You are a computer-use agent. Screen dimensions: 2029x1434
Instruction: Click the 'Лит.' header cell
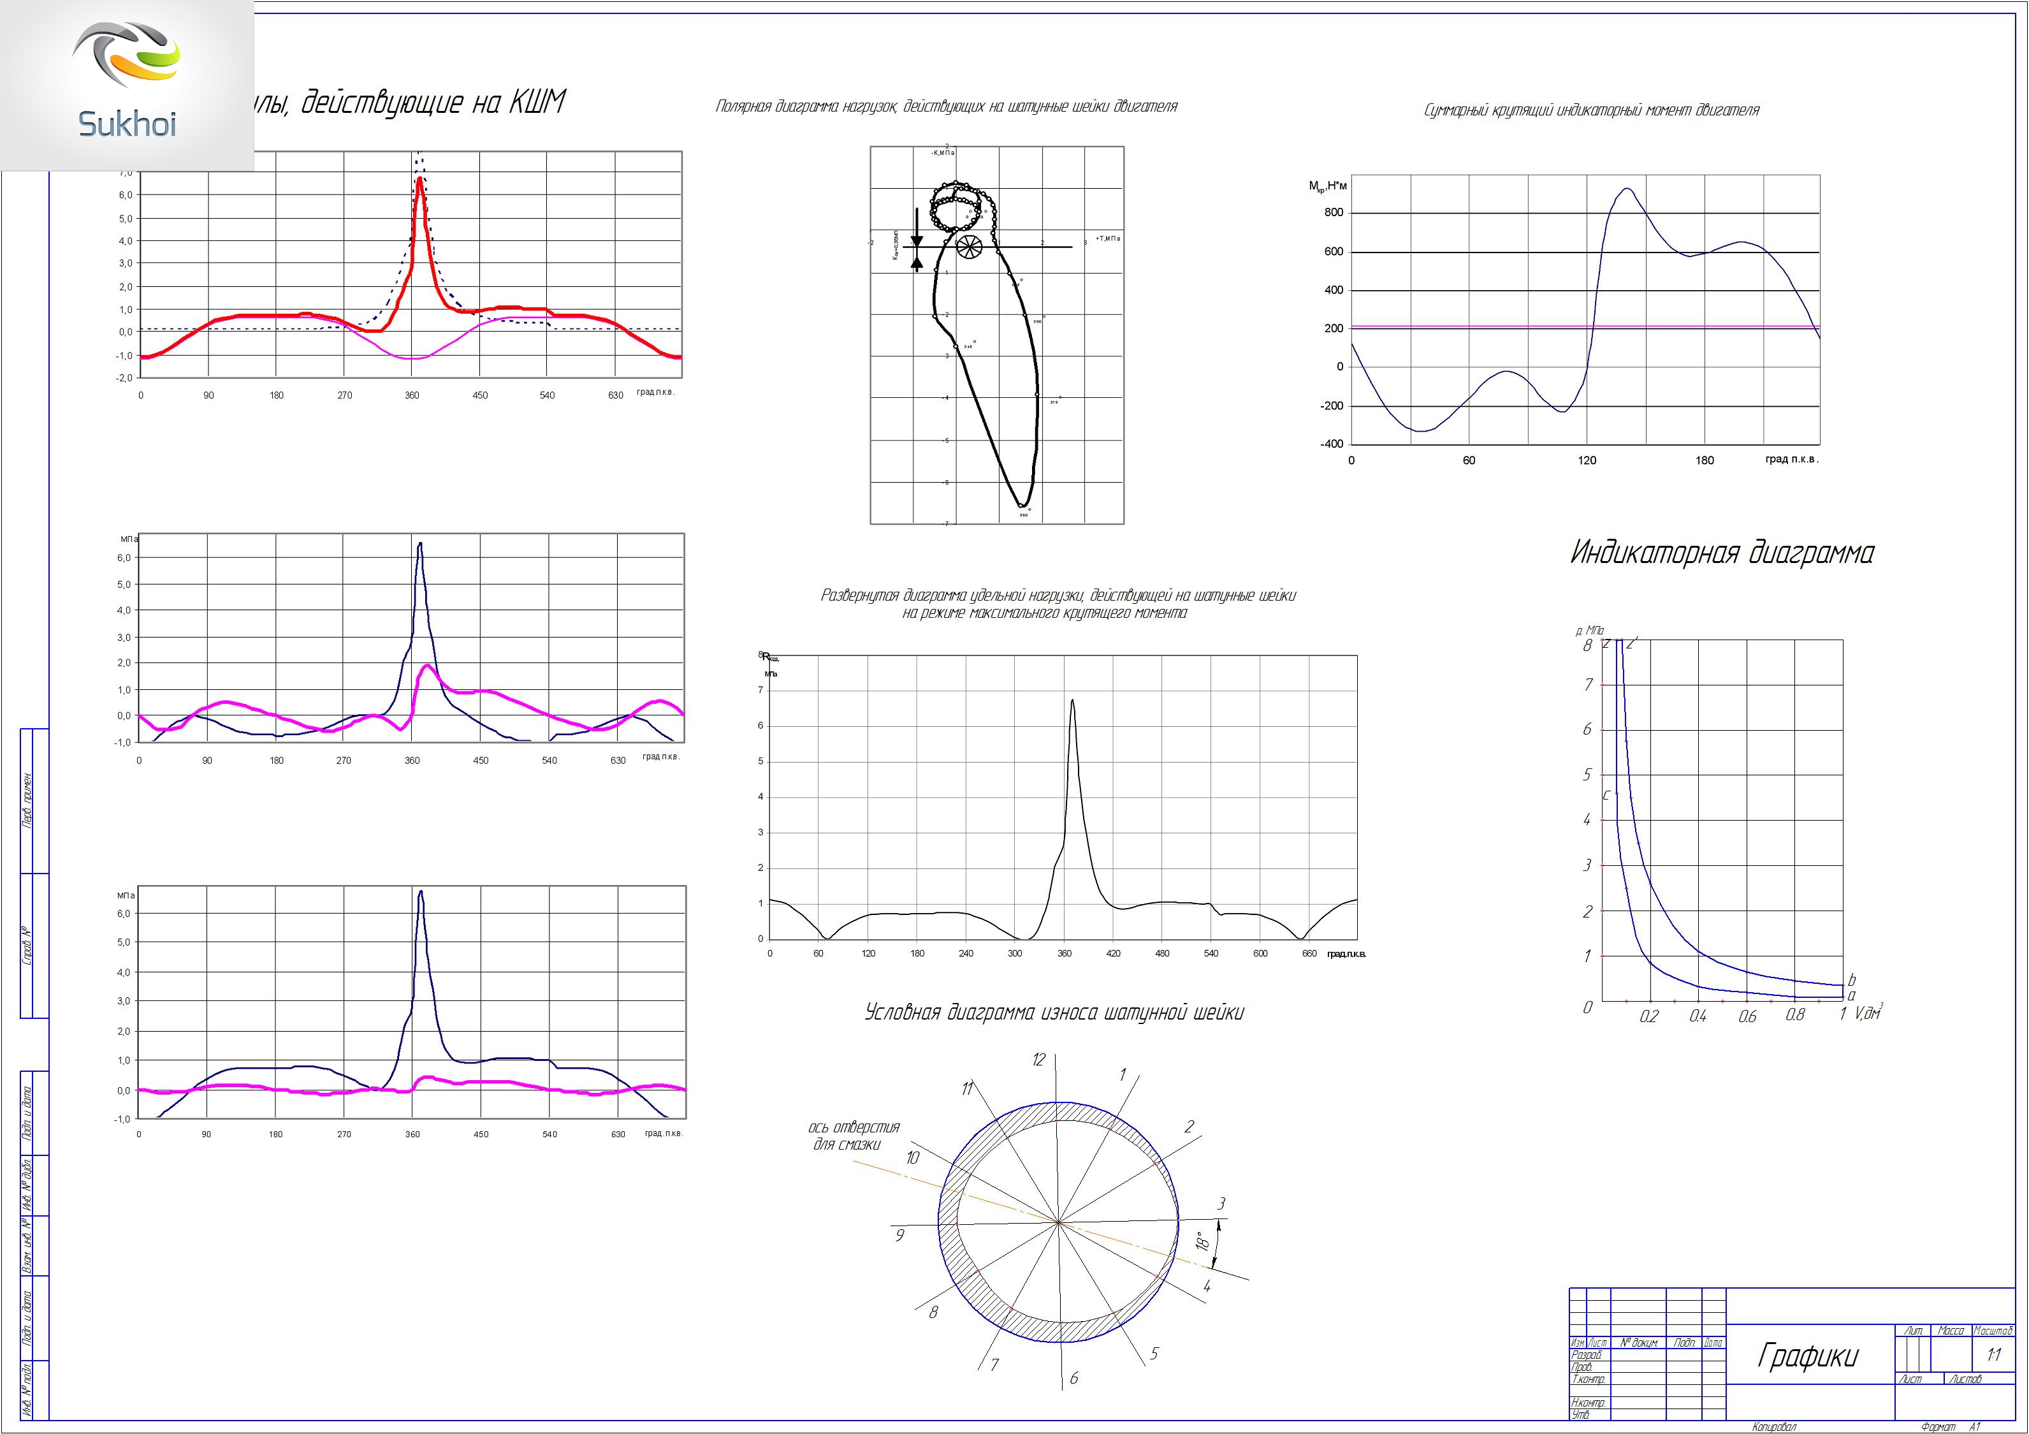coord(1913,1331)
